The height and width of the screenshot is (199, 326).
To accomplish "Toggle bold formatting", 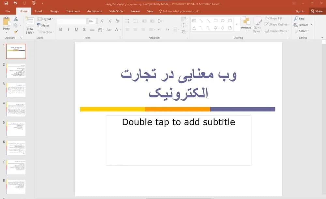I will (x=61, y=30).
